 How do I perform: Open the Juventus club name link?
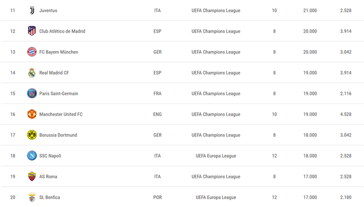[48, 11]
